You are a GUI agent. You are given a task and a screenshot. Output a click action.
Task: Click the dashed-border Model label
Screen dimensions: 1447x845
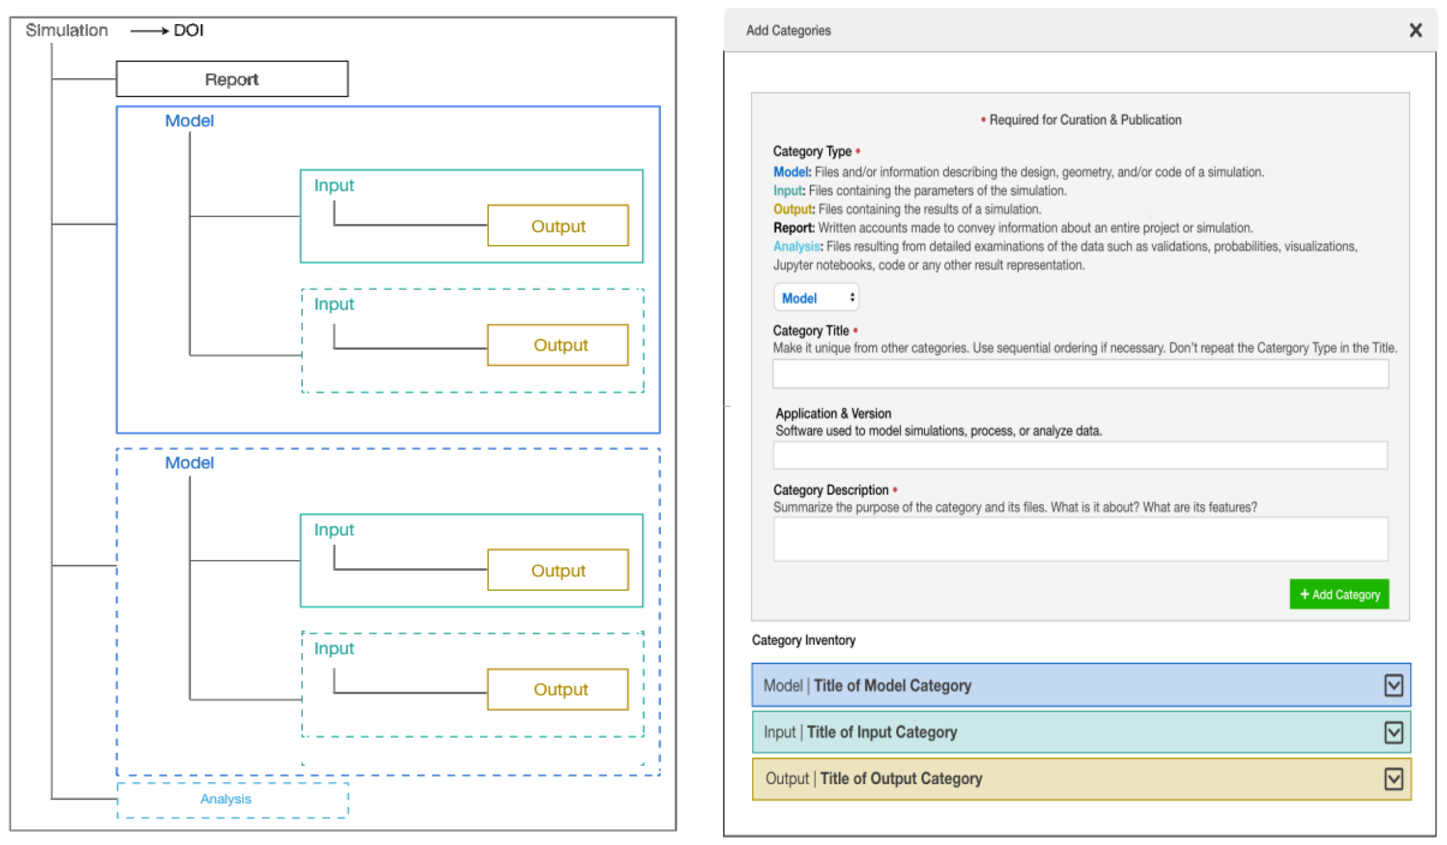189,463
